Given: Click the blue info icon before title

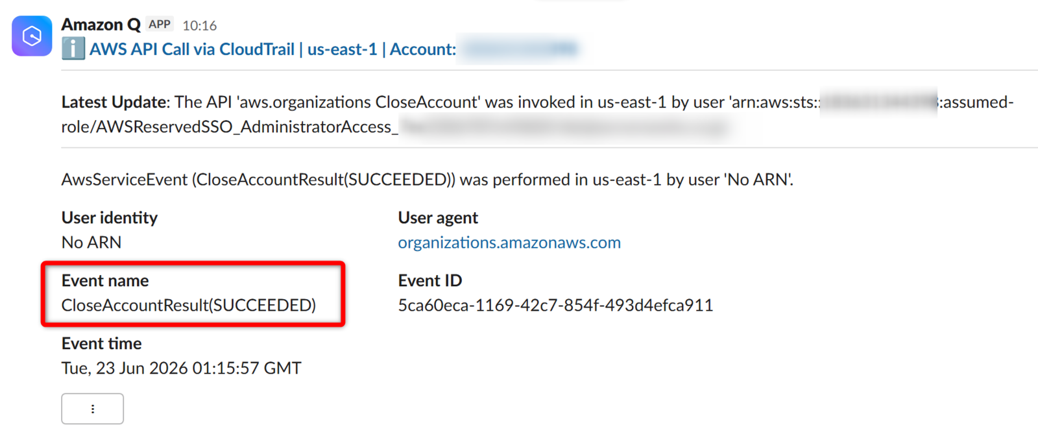Looking at the screenshot, I should (73, 49).
